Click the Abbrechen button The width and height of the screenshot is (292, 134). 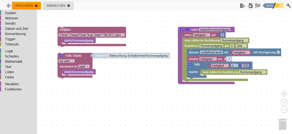click(58, 6)
